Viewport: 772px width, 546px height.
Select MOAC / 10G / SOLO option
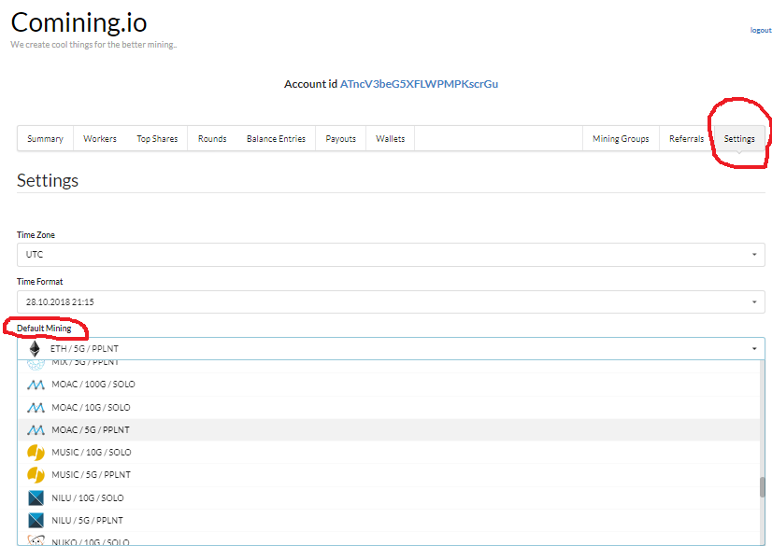click(x=389, y=408)
